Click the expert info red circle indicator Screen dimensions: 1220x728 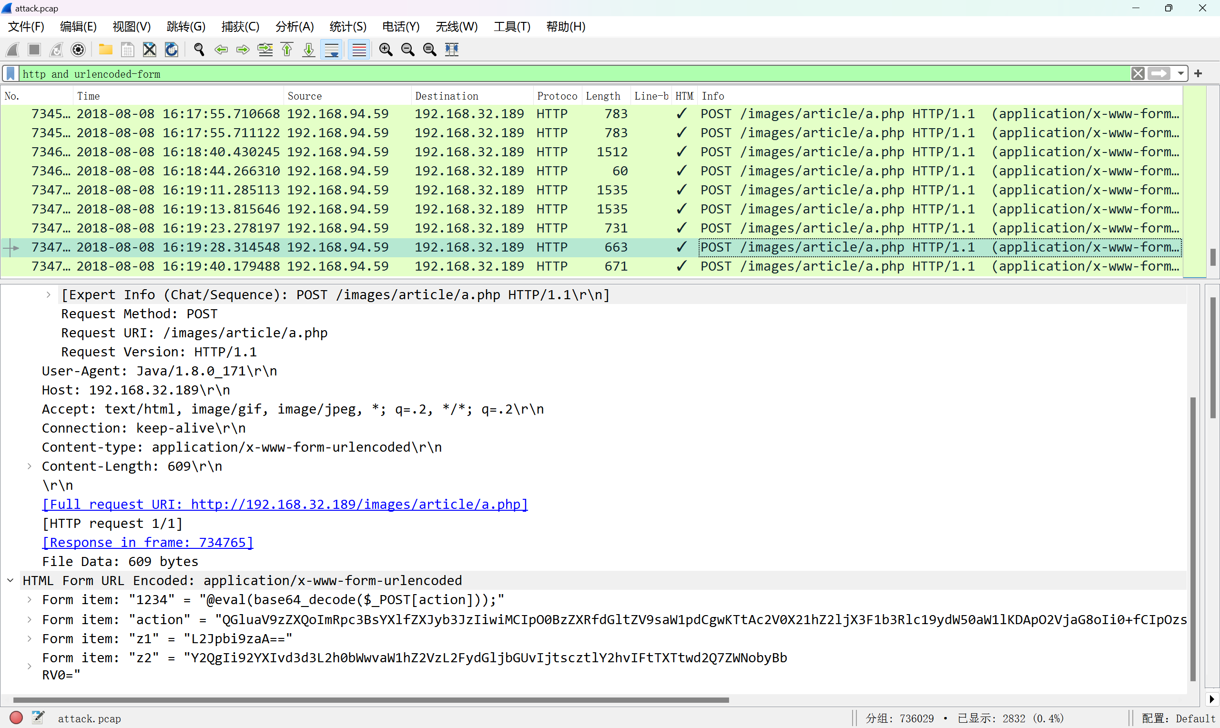point(16,718)
